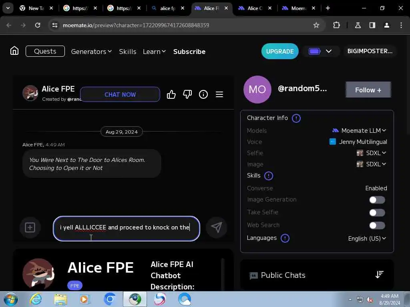View site information icon in address bar
The height and width of the screenshot is (307, 410).
[54, 25]
